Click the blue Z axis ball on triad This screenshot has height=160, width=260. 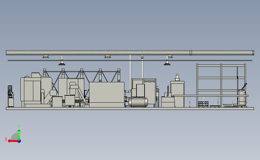click(19, 141)
